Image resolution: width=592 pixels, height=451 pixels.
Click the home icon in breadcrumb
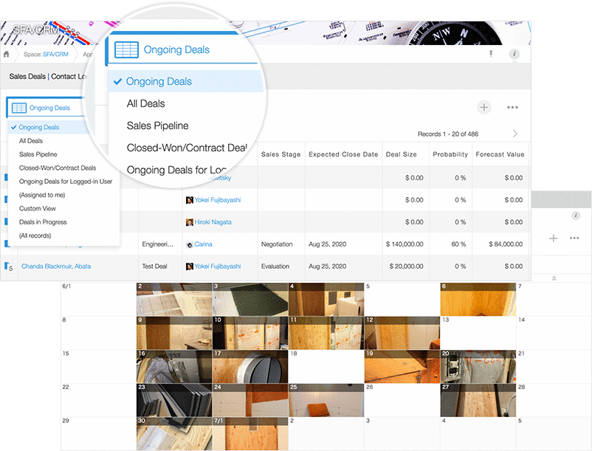tap(7, 54)
